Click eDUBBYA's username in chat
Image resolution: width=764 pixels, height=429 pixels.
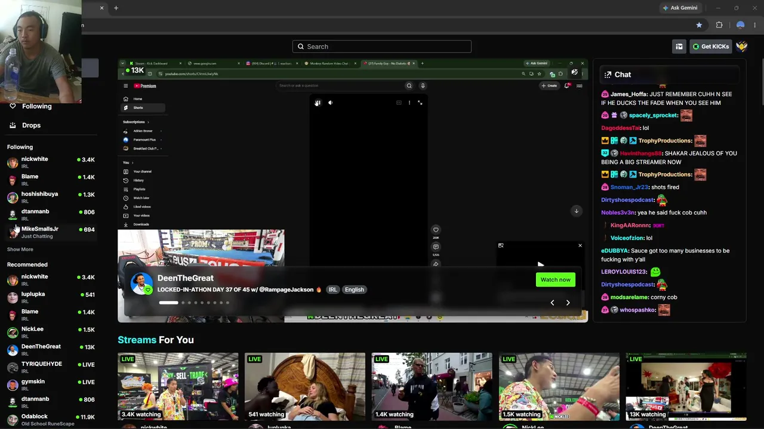614,251
